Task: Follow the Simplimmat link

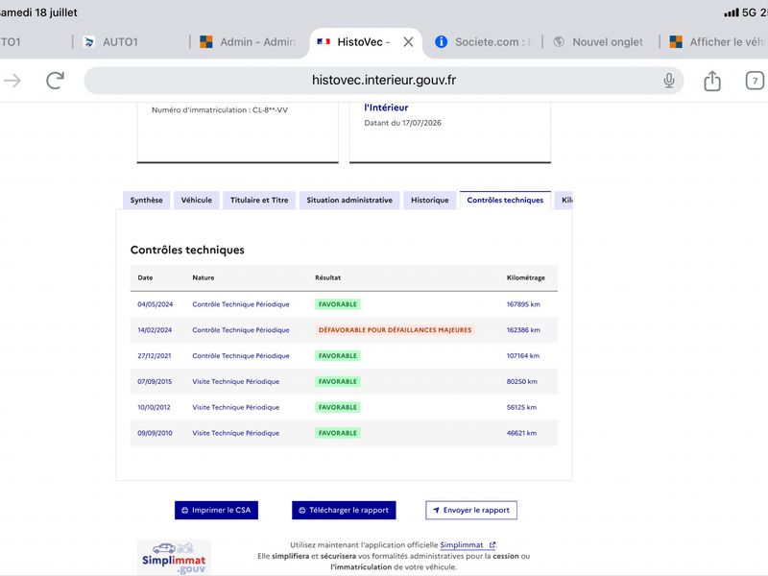Action: click(x=468, y=544)
